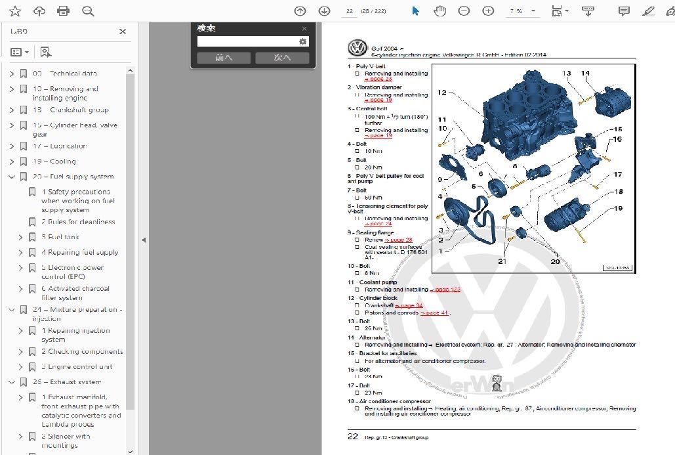Open the fit page options icon
675x455 pixels.
559,11
